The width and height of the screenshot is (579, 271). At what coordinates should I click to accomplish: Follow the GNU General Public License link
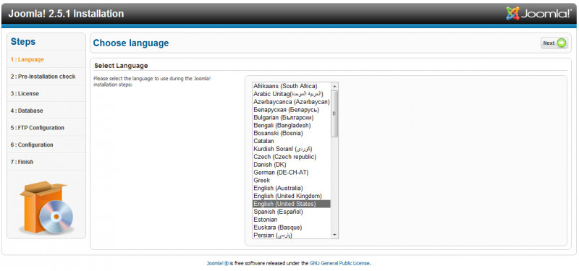tap(339, 263)
